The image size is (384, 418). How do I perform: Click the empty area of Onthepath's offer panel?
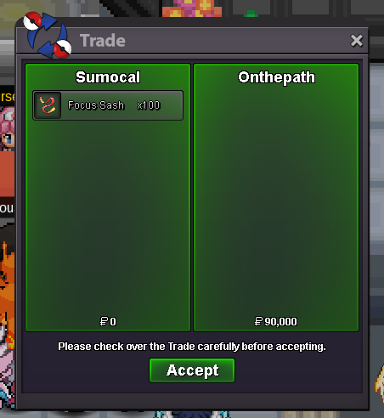(x=276, y=198)
